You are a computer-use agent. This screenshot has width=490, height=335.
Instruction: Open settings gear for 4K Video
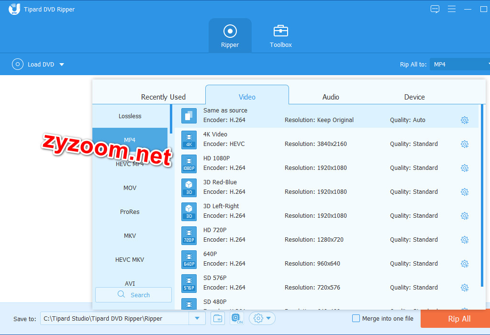(465, 144)
